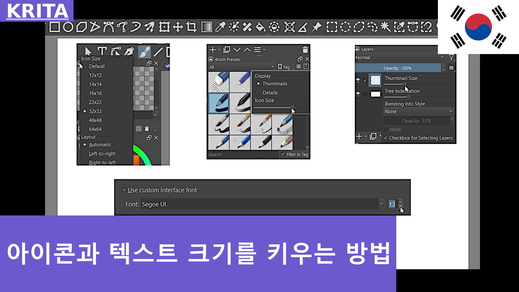Select the Rectangular selection tool
This screenshot has height=292, width=519.
click(x=332, y=27)
